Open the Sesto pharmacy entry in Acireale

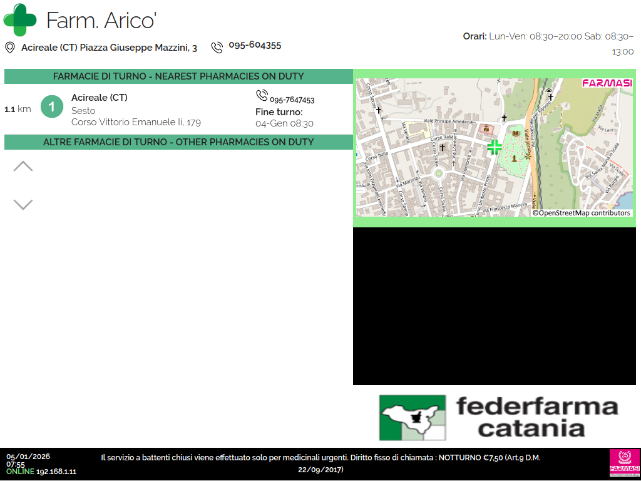pos(136,110)
